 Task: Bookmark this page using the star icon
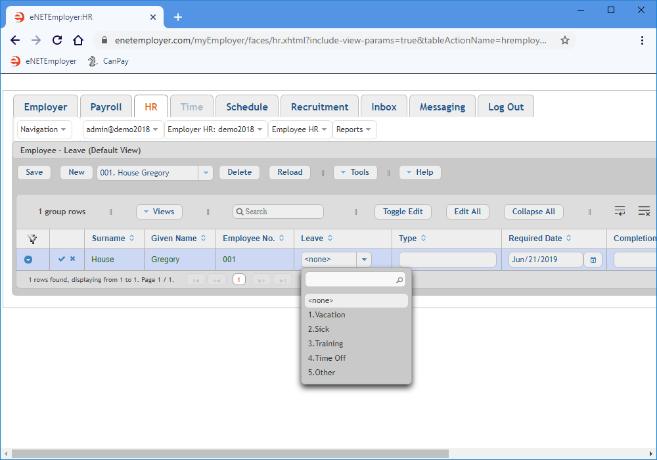564,40
